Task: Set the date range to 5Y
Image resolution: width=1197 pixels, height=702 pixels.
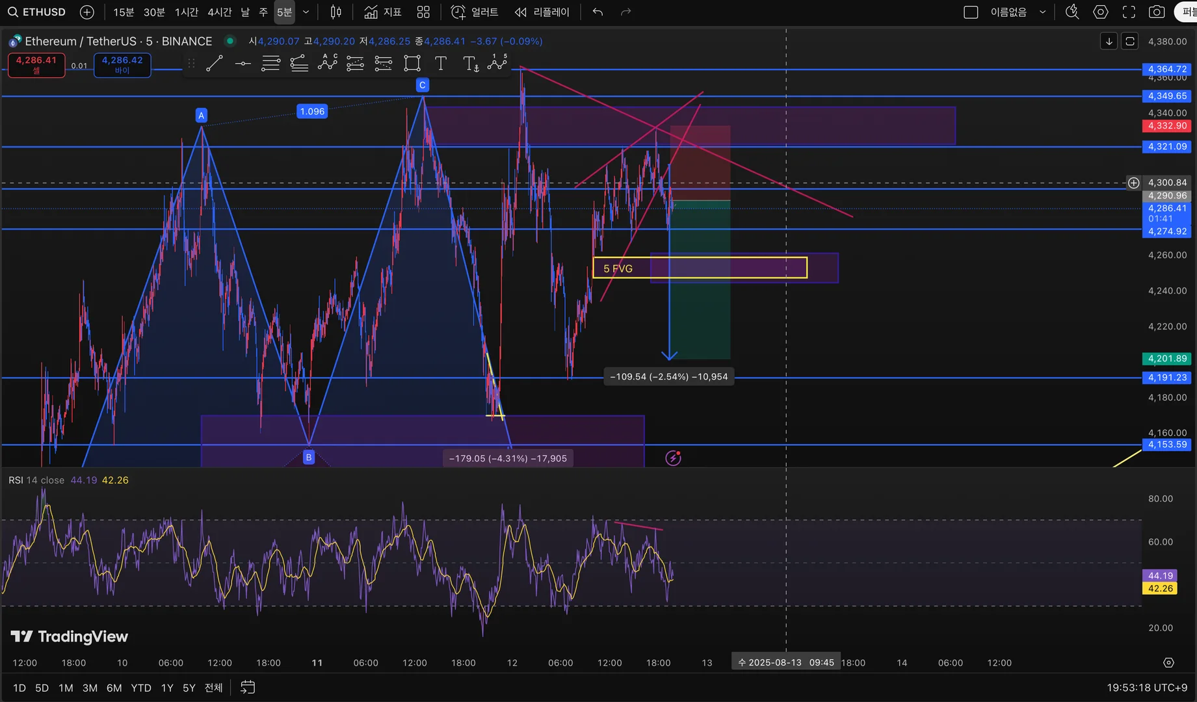Action: click(x=189, y=688)
